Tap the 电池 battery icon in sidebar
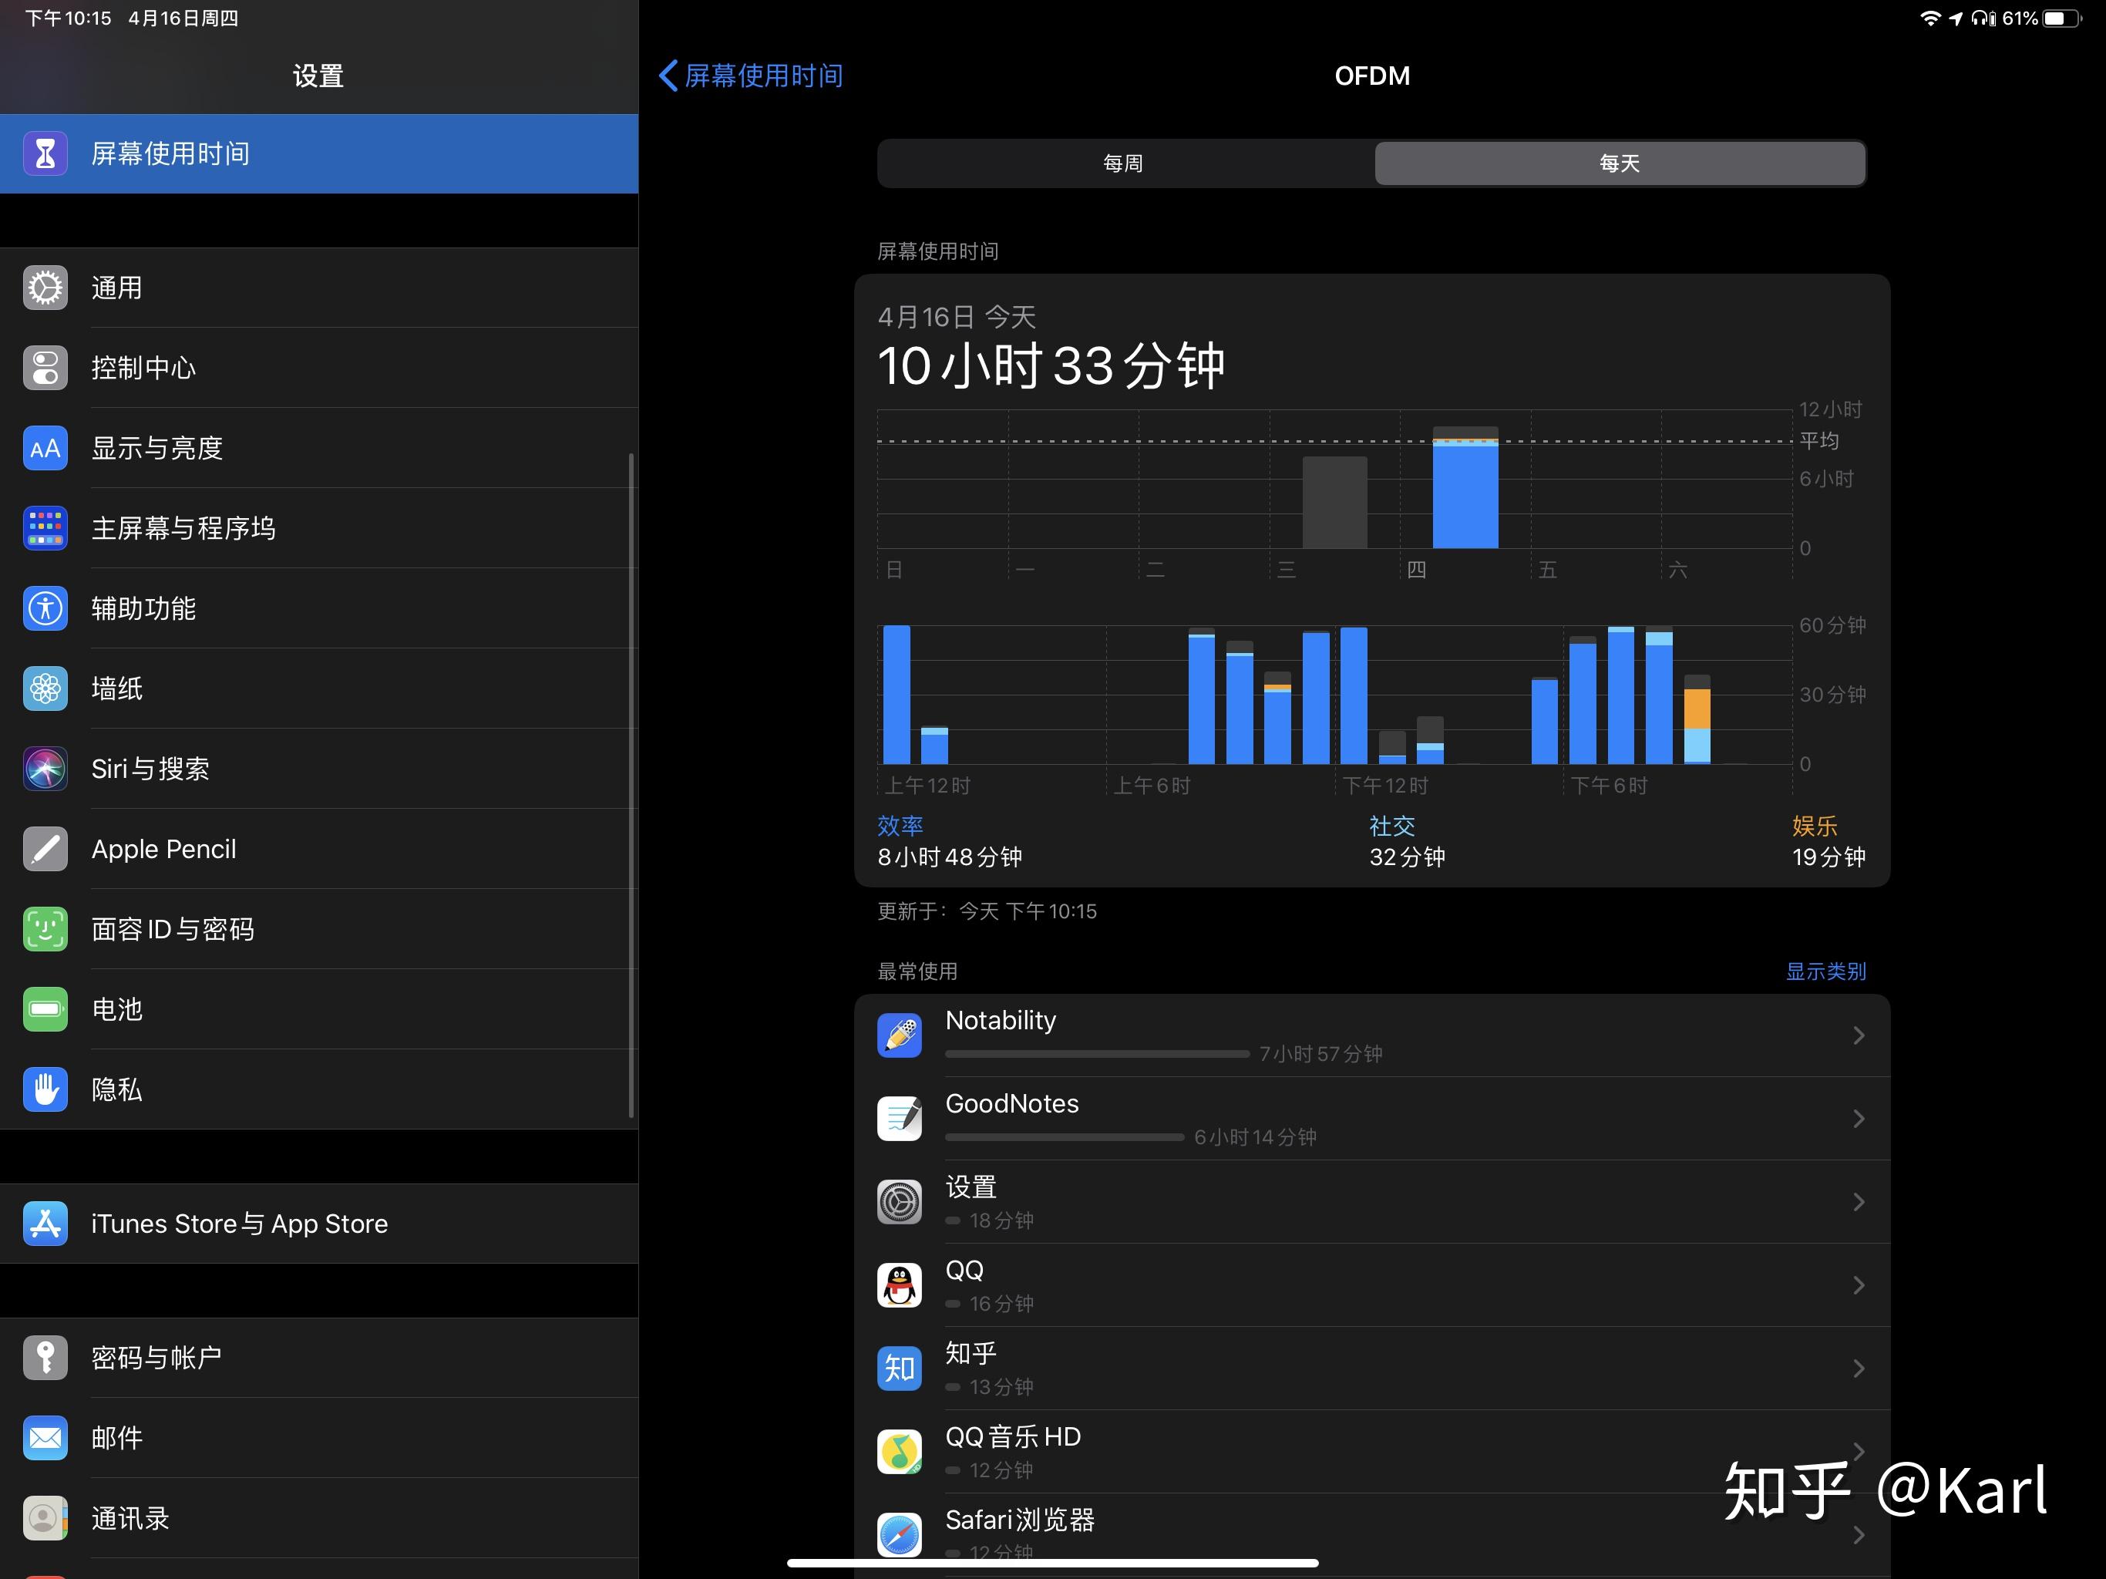 45,1008
